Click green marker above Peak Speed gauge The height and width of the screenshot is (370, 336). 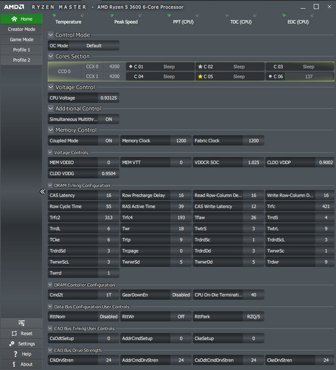[112, 15]
